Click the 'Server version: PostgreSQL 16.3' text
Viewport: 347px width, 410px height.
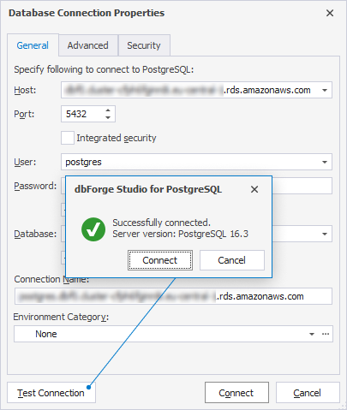click(x=181, y=234)
